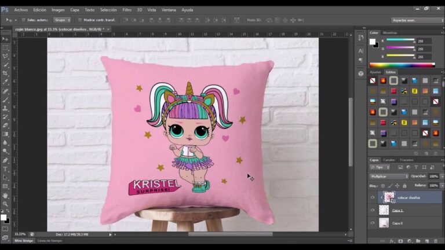The width and height of the screenshot is (445, 250).
Task: Open the Mini Bridge tab
Action: point(24,241)
